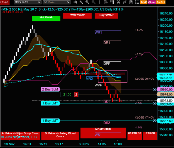174x148 pixels.
Task: Select the Chart tab
Action: (4, 2)
